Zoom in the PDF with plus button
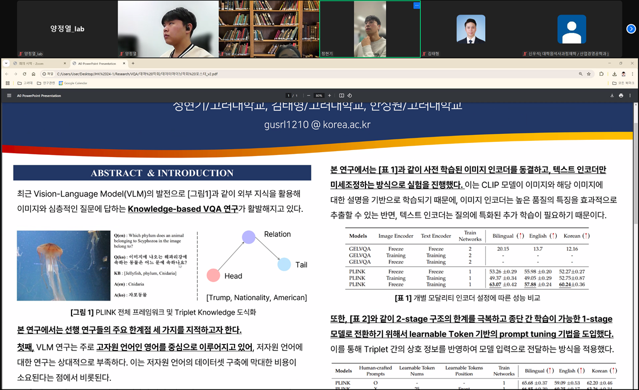Screen dimensions: 639x390 click(329, 96)
